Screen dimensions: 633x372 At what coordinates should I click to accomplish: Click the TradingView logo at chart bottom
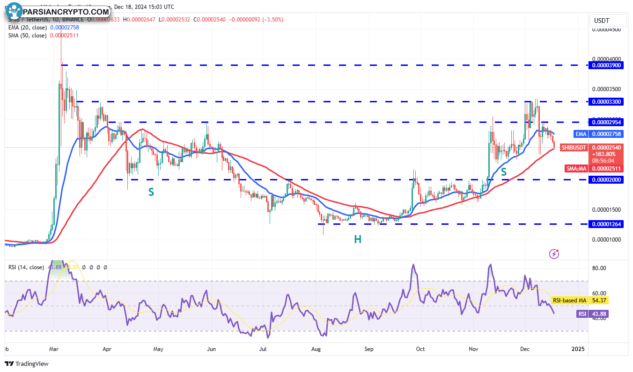click(27, 364)
